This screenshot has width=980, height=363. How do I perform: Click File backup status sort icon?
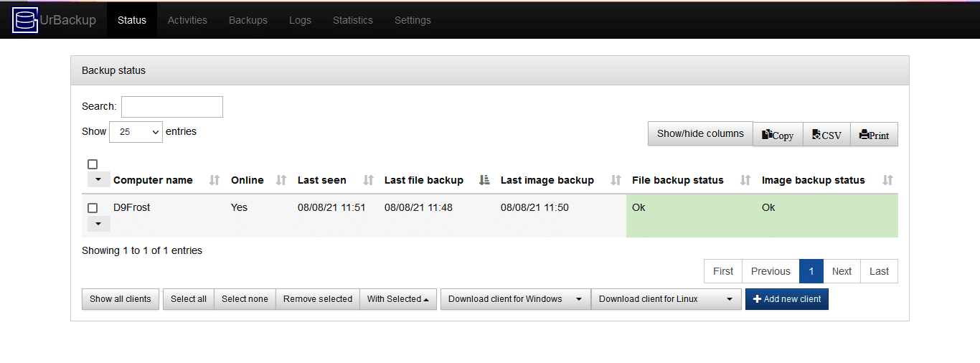745,180
